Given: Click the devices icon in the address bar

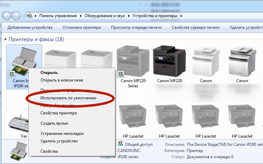Looking at the screenshot, I should pos(30,16).
